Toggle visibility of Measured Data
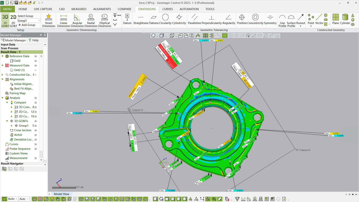 36,65
